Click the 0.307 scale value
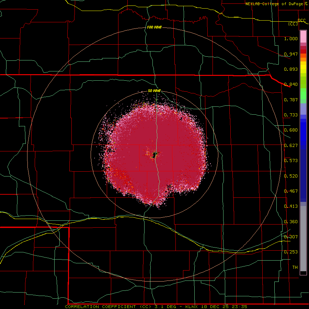 coord(291,237)
